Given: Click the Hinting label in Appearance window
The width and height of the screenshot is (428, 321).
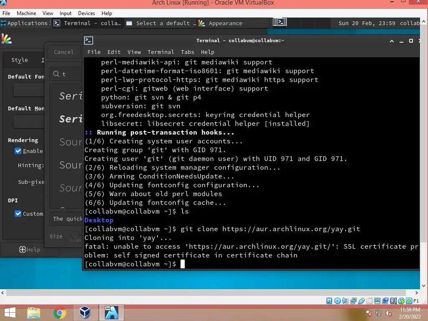Looking at the screenshot, I should point(31,166).
